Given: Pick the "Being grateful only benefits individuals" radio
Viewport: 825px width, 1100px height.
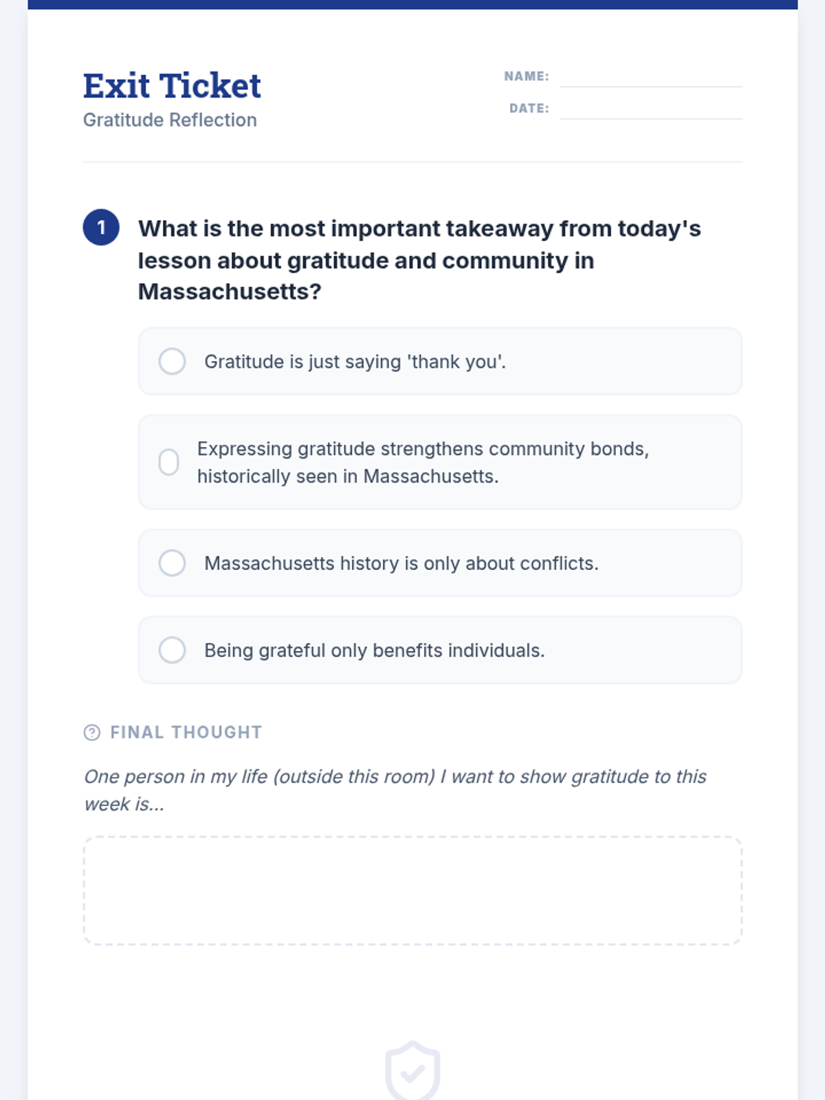Looking at the screenshot, I should pyautogui.click(x=172, y=650).
